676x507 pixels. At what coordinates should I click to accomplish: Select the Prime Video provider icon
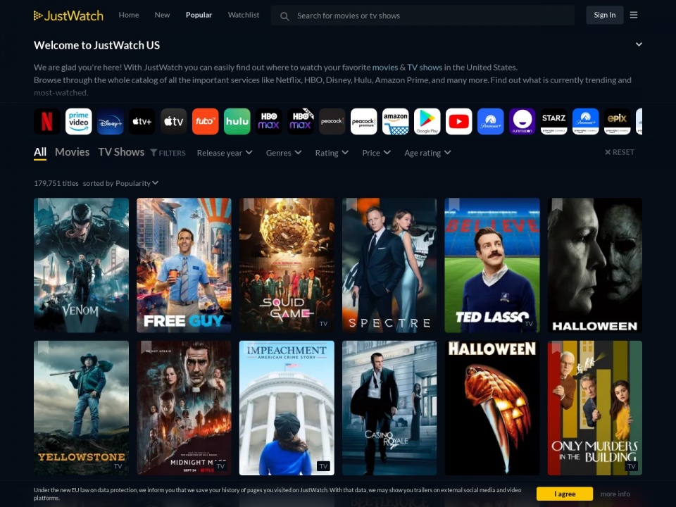coord(78,122)
